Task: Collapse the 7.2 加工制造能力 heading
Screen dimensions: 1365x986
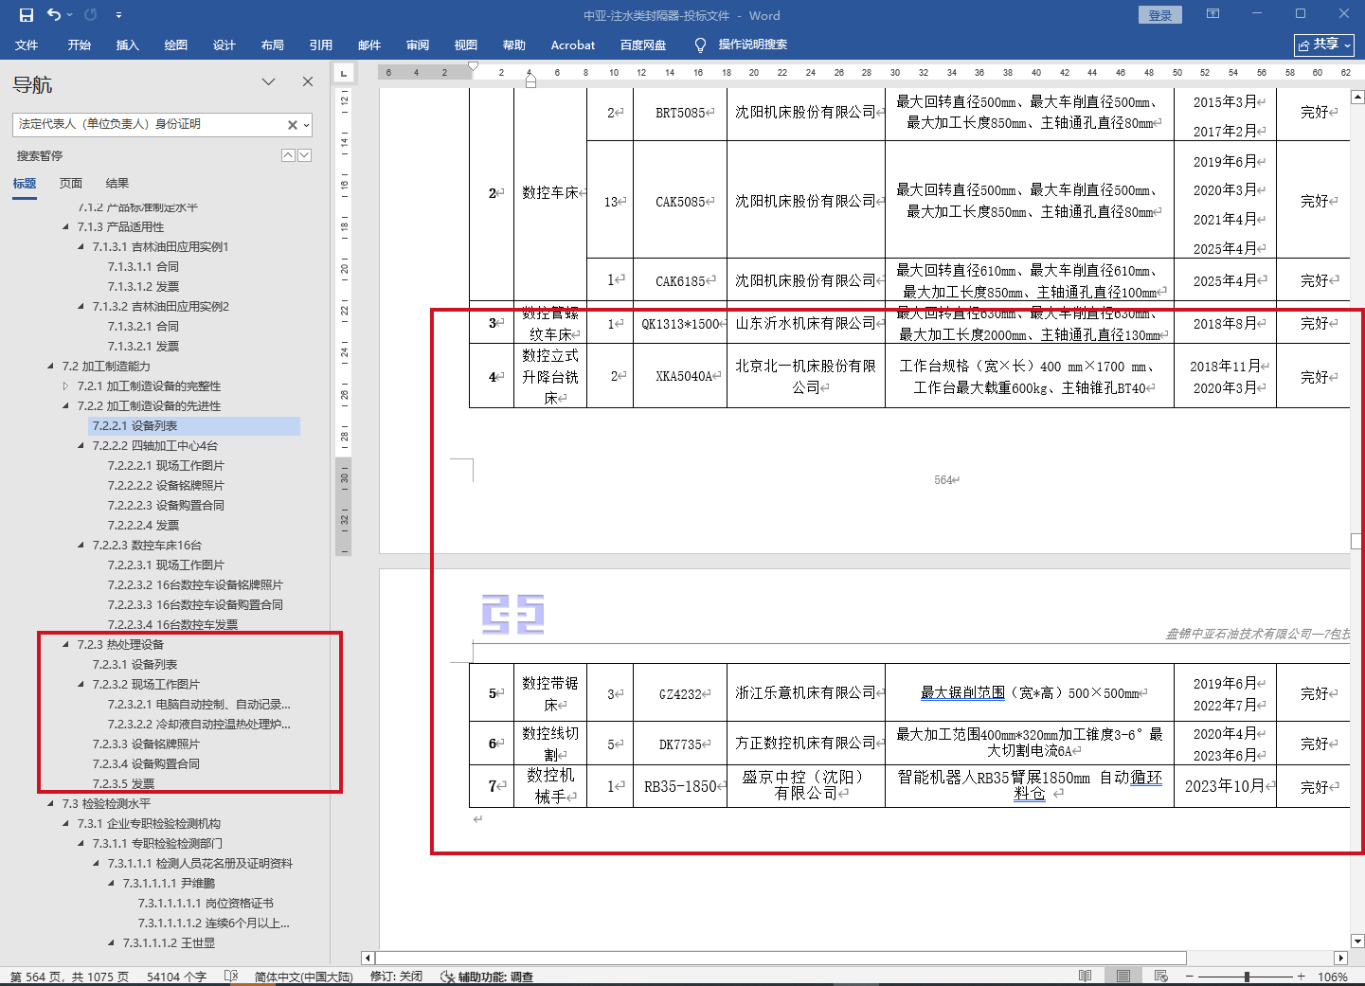Action: point(51,367)
